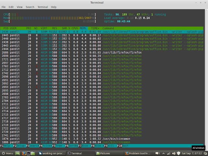Click F2 Setup in htop footer
The height and width of the screenshot is (156, 208).
click(19, 146)
